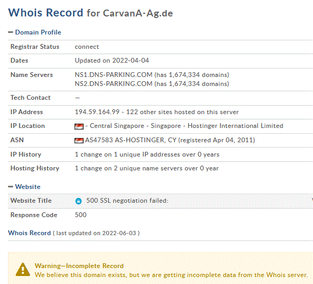The height and width of the screenshot is (284, 313).
Task: Click the minus icon before Domain Profile
Action: 11,32
